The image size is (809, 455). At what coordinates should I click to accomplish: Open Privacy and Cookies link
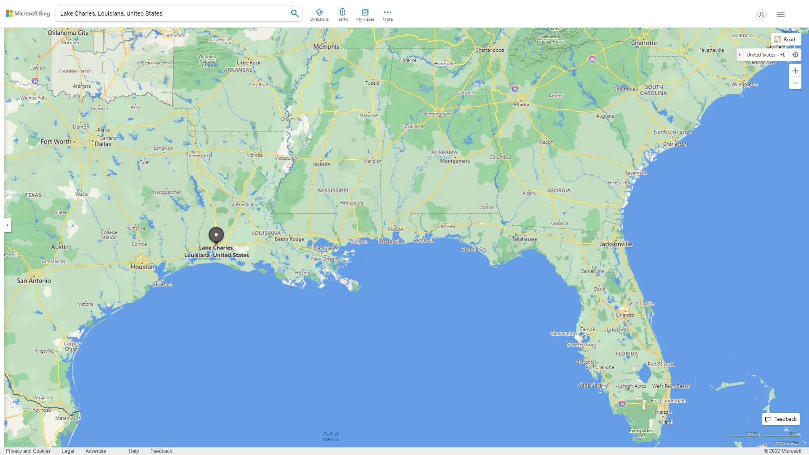(28, 451)
